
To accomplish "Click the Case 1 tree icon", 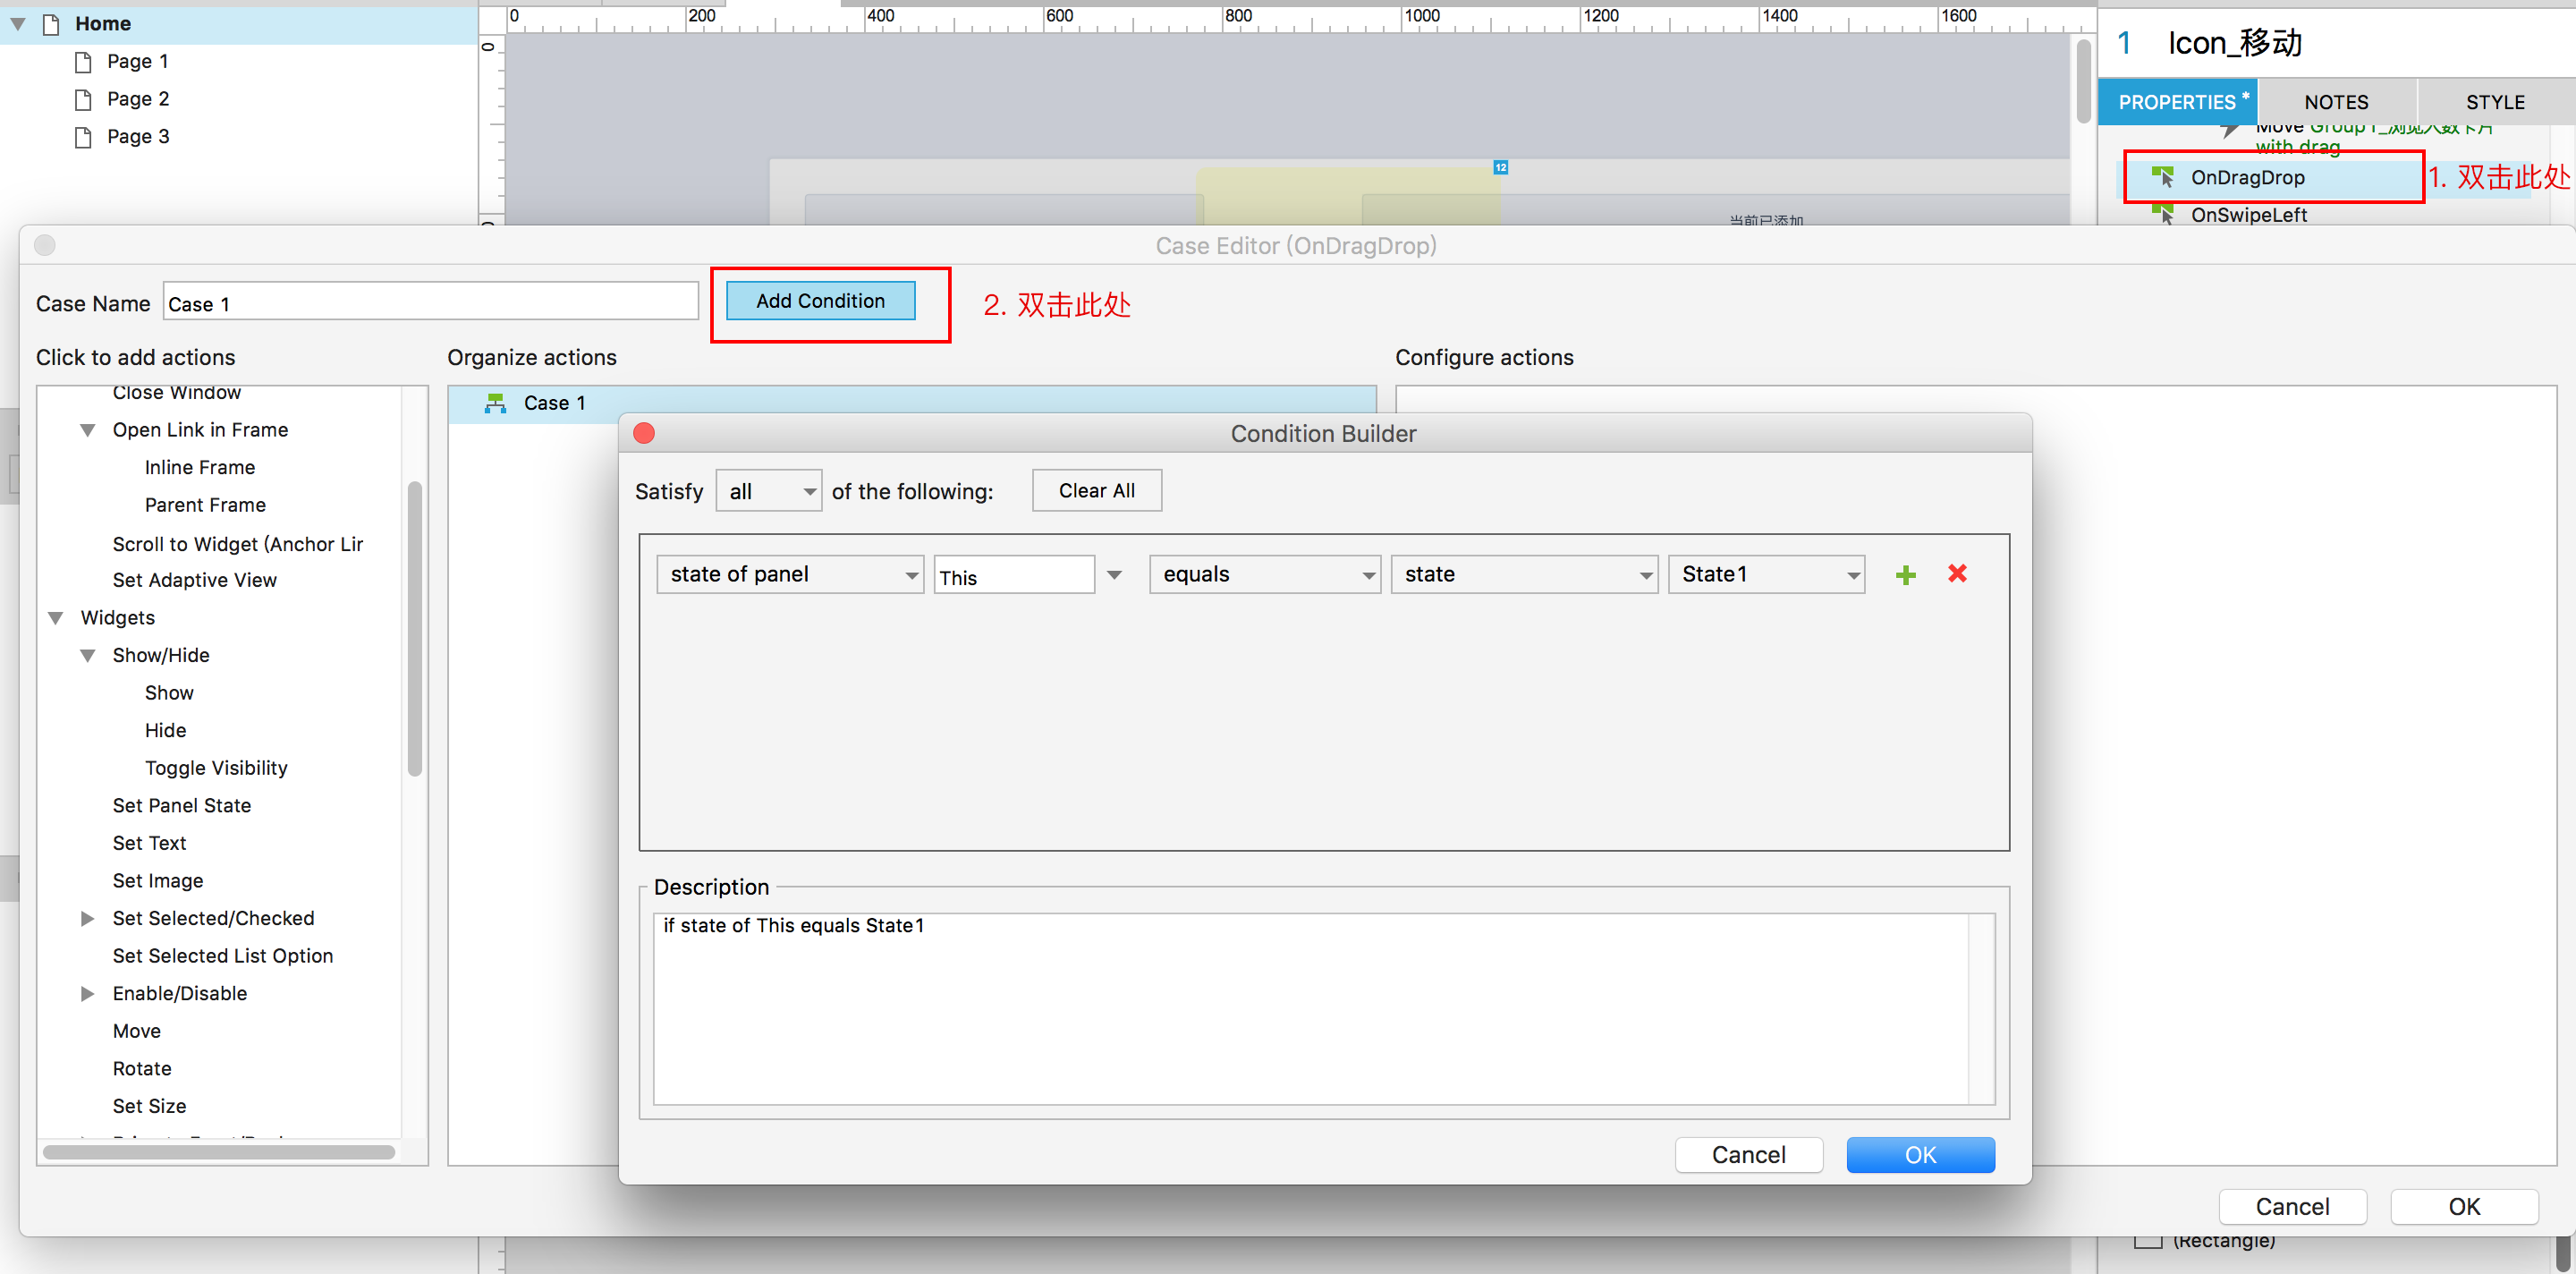I will pos(495,403).
